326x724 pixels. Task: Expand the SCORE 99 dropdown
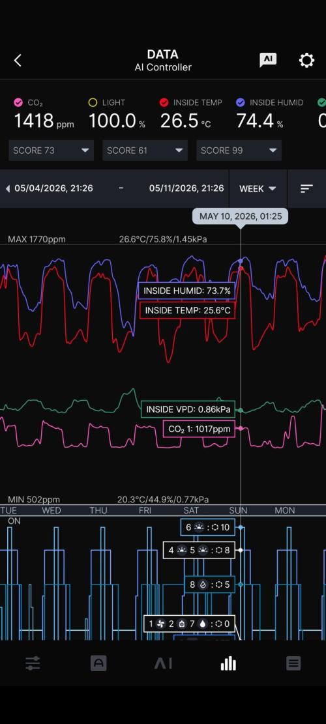coord(239,151)
